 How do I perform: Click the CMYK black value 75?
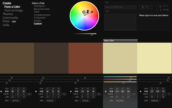coord(64,94)
